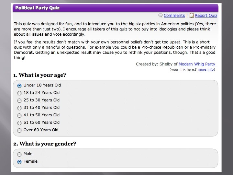Image resolution: width=233 pixels, height=175 pixels.
Task: Click the Report Quiz notepad icon
Action: 192,16
